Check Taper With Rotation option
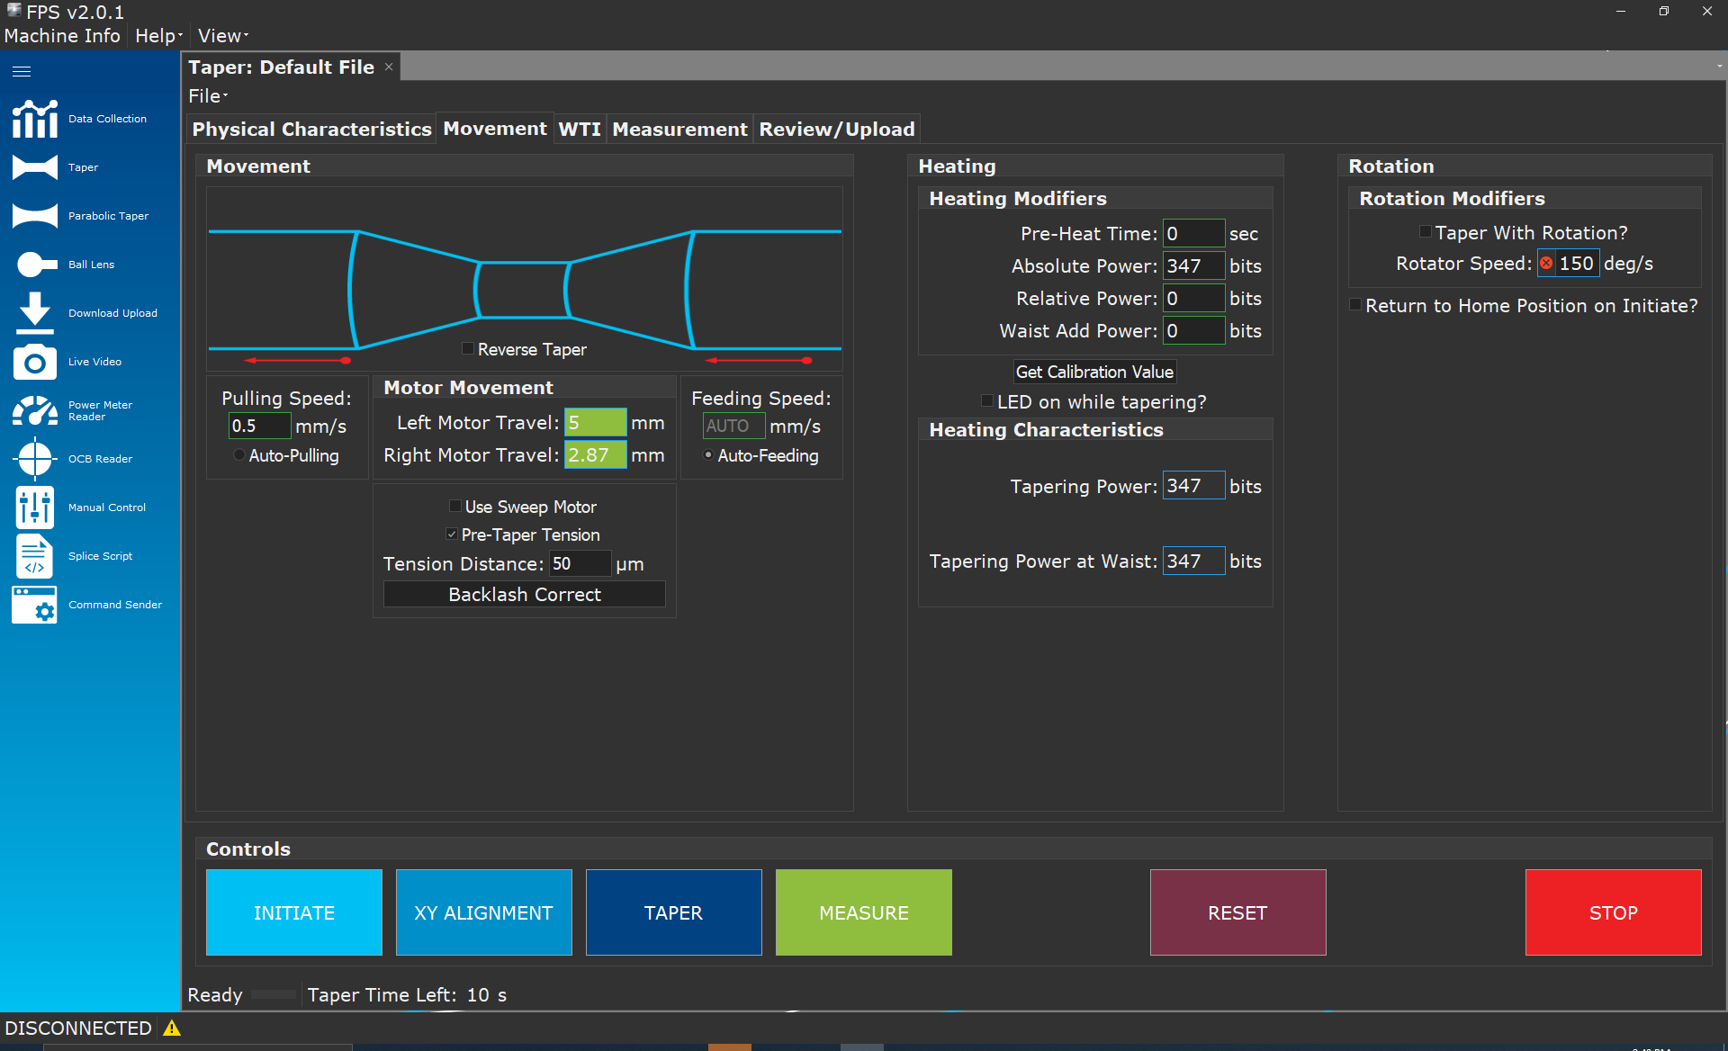The height and width of the screenshot is (1051, 1728). 1425,231
